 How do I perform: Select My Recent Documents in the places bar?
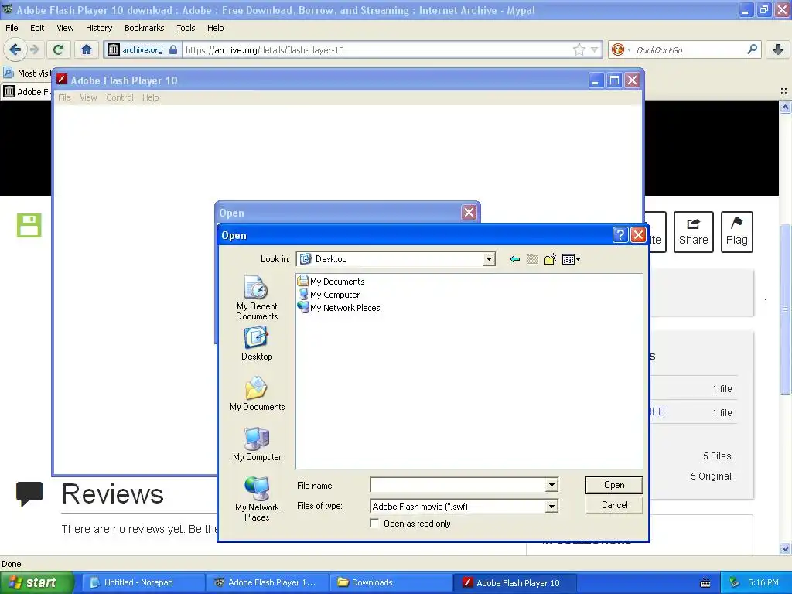[x=257, y=298]
